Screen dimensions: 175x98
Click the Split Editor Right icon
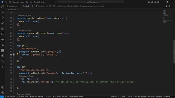click(x=170, y=6)
